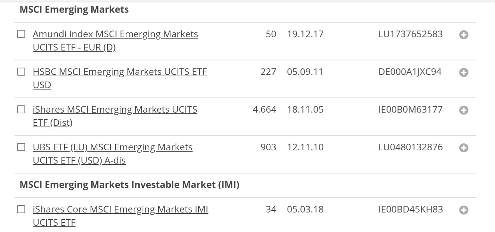Enable checkbox for UBS ETF (LU) row

coord(21,147)
